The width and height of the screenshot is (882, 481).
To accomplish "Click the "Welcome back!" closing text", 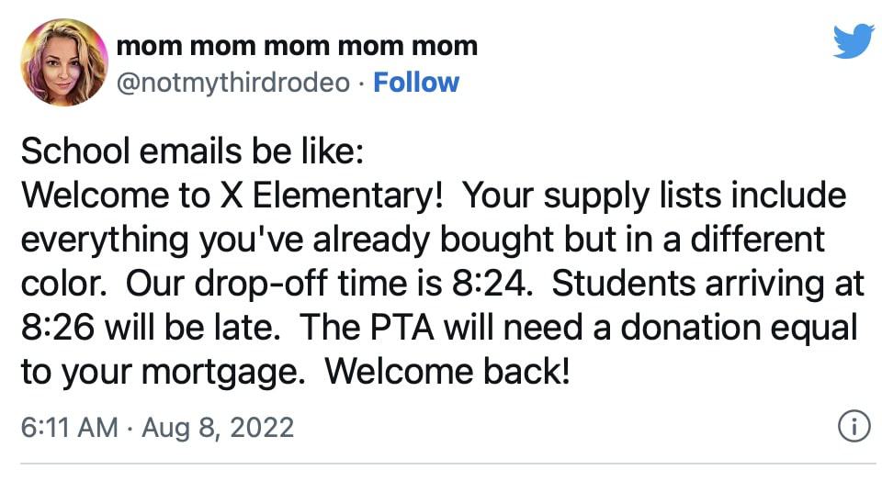I will click(x=447, y=372).
